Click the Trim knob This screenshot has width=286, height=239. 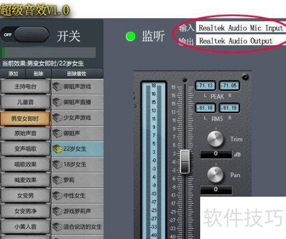click(x=216, y=139)
